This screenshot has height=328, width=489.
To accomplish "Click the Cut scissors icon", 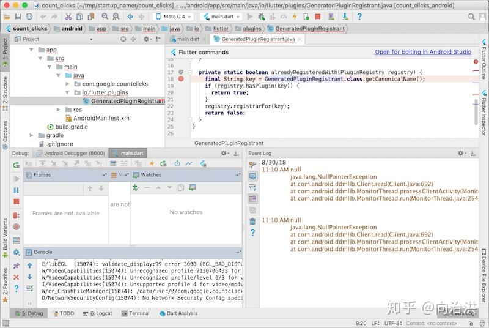I will [68, 17].
